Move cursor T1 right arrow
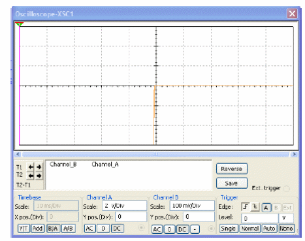 click(39, 167)
